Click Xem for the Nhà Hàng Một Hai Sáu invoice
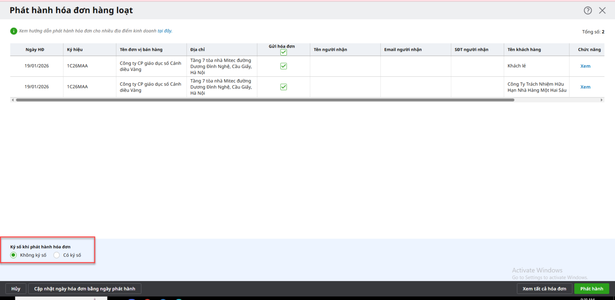 click(585, 87)
